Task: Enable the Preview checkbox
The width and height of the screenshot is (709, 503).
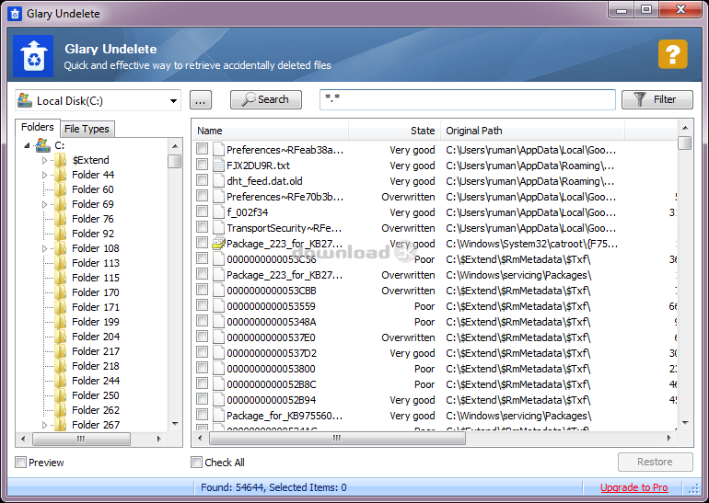Action: [21, 462]
